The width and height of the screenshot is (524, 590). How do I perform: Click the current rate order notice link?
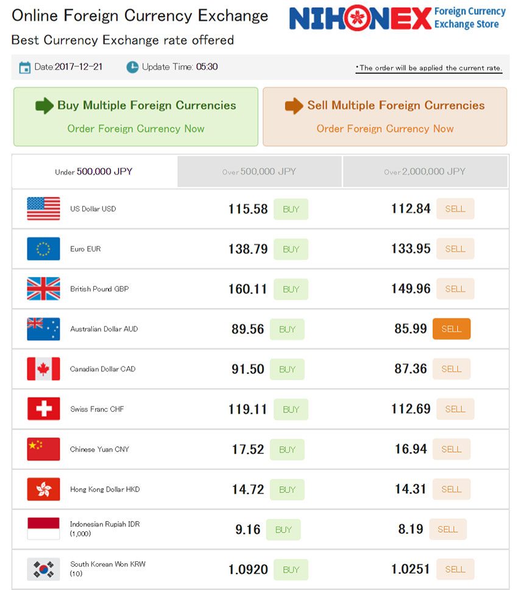429,68
